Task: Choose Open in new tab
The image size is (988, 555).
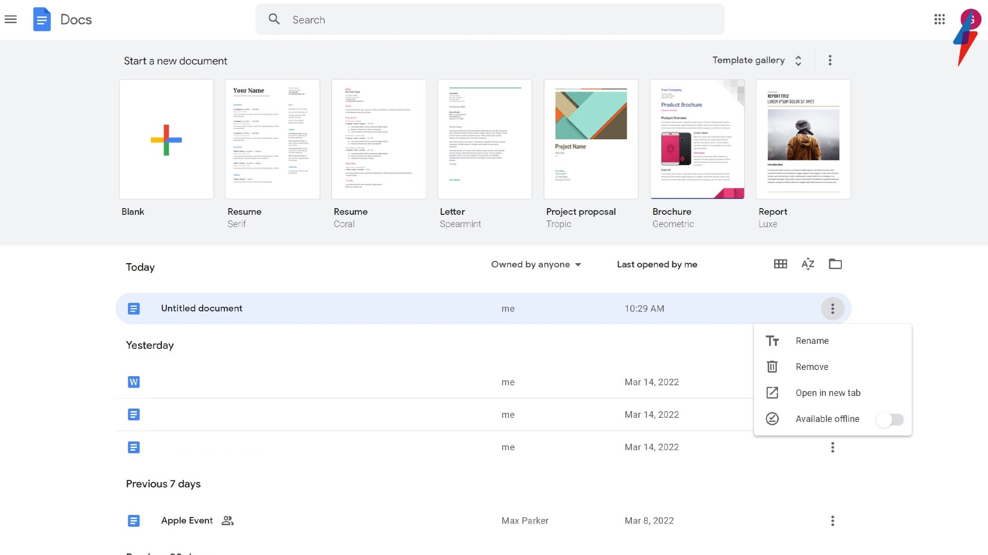Action: click(x=833, y=393)
